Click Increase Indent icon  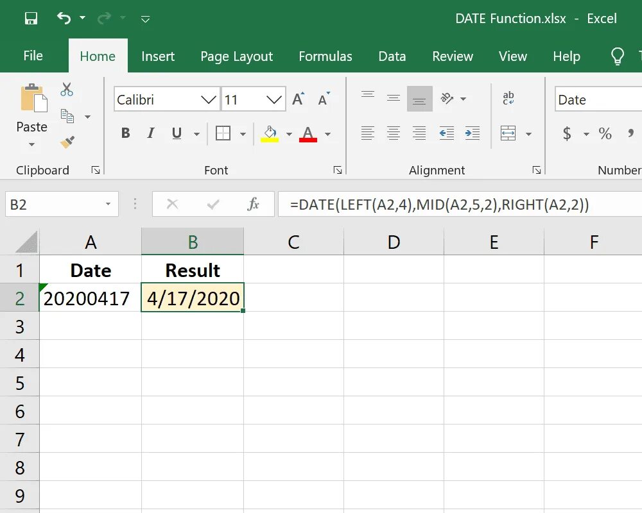pos(473,133)
